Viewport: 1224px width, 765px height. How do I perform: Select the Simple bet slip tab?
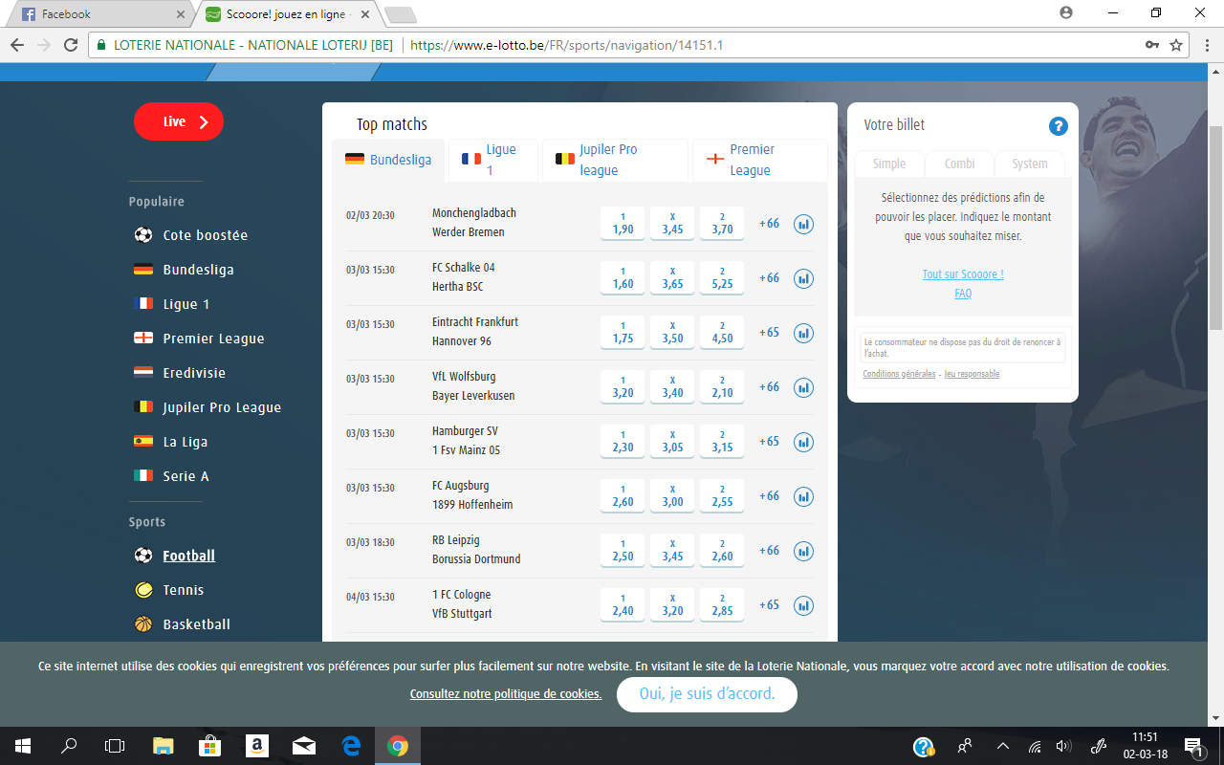click(888, 164)
